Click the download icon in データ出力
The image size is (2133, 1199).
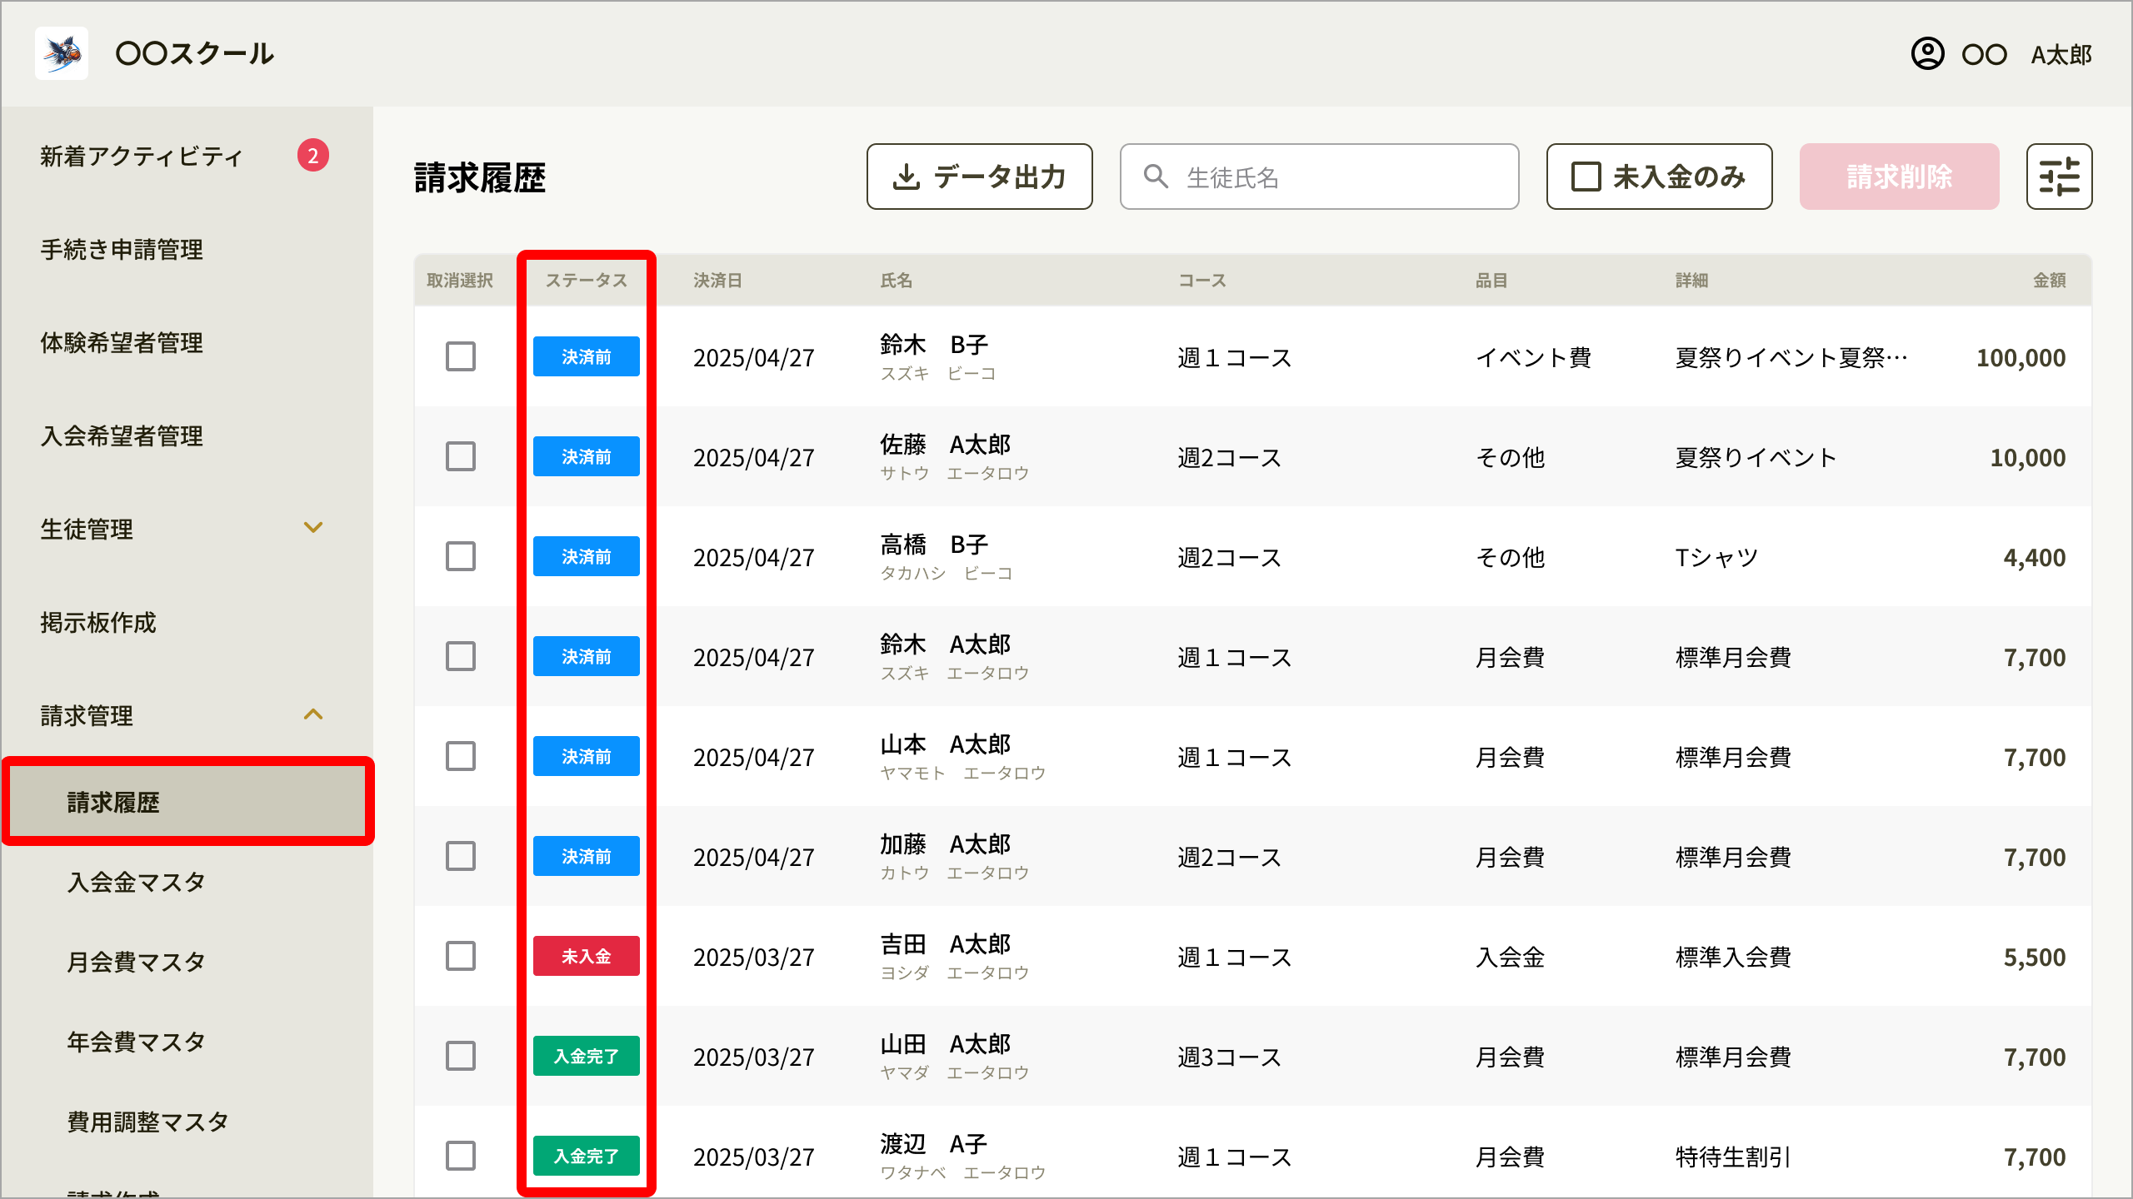pyautogui.click(x=907, y=177)
